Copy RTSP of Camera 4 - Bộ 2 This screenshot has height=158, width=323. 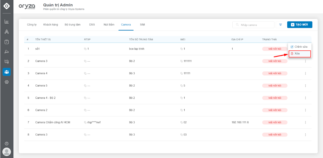85,98
